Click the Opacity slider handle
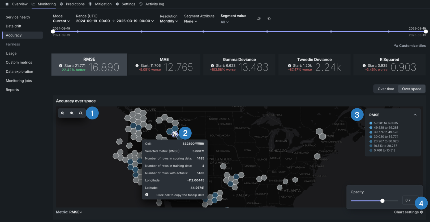 point(382,201)
